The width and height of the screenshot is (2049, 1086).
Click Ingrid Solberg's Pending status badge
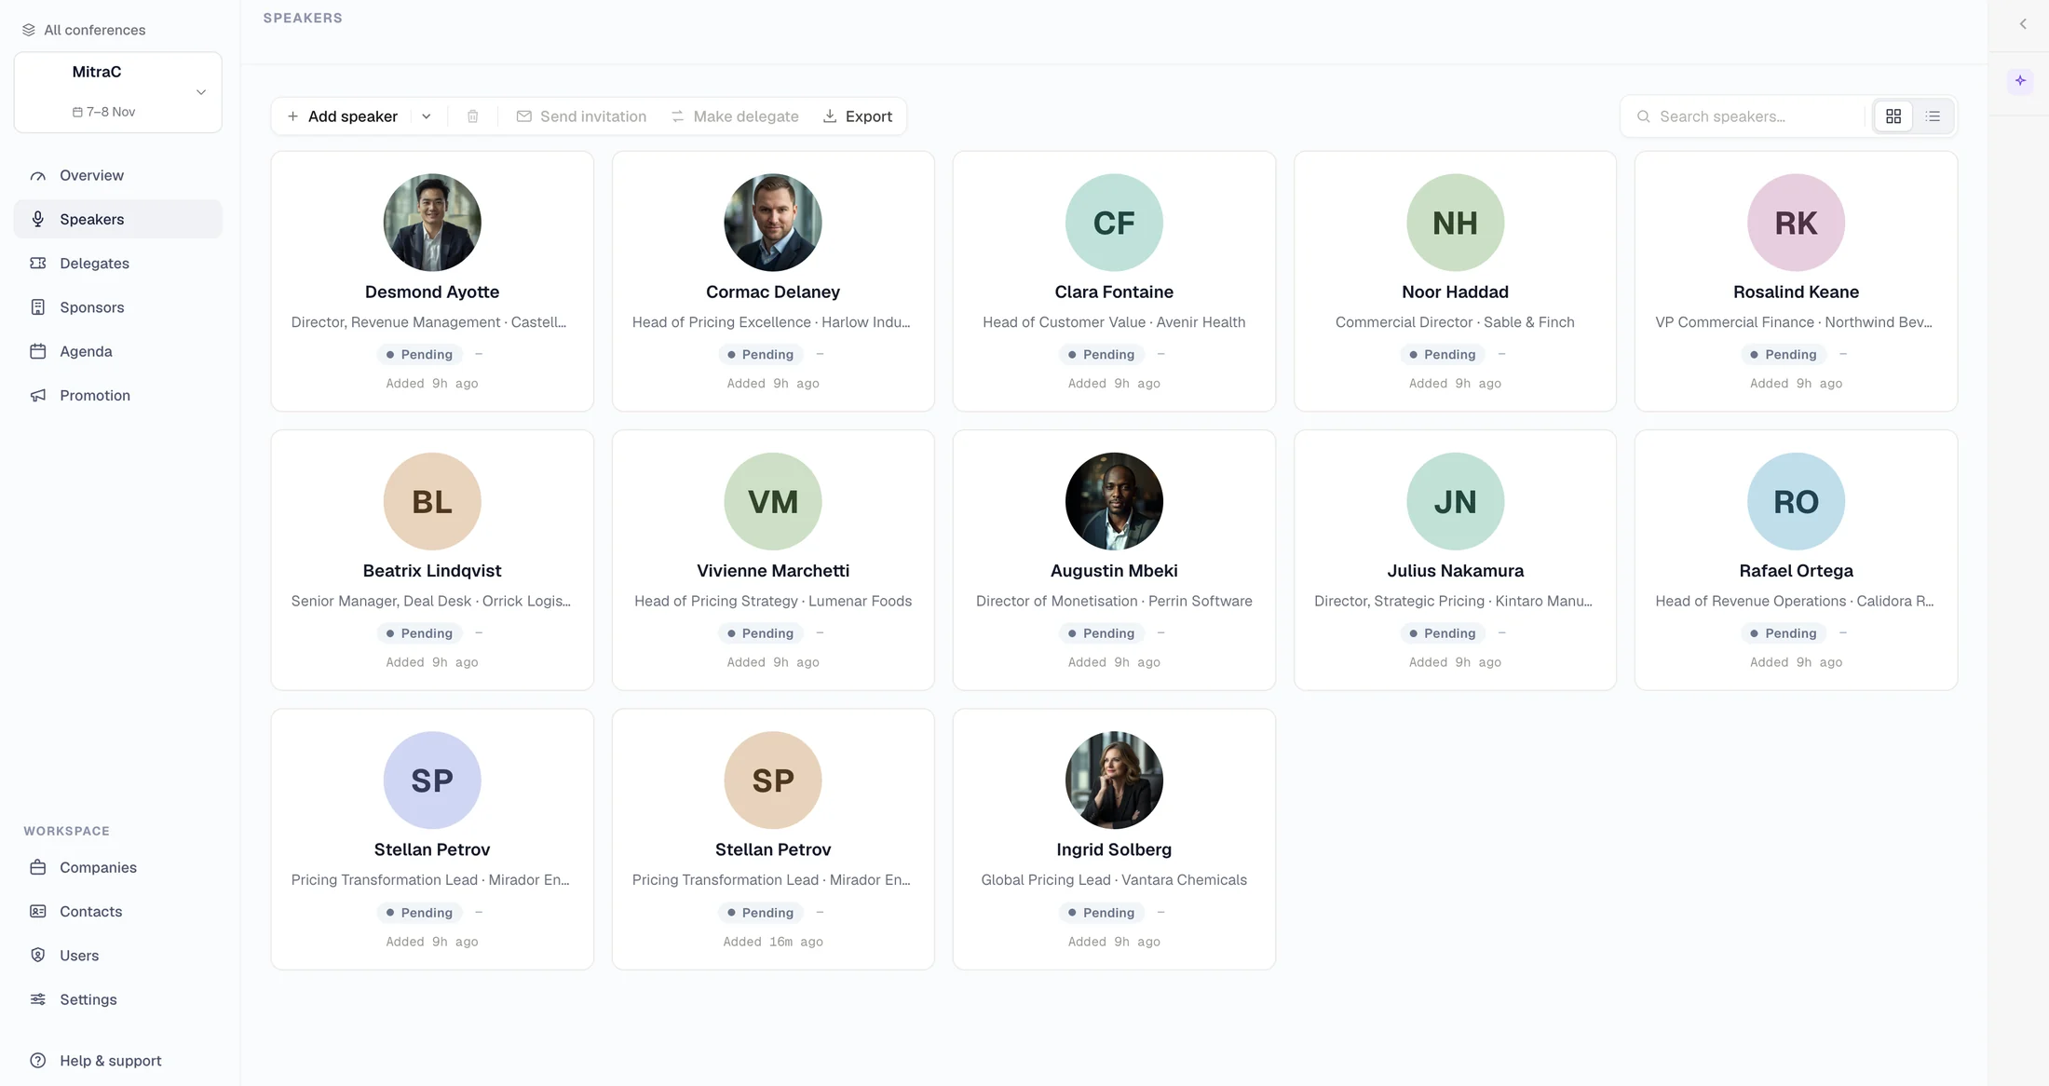coord(1101,913)
